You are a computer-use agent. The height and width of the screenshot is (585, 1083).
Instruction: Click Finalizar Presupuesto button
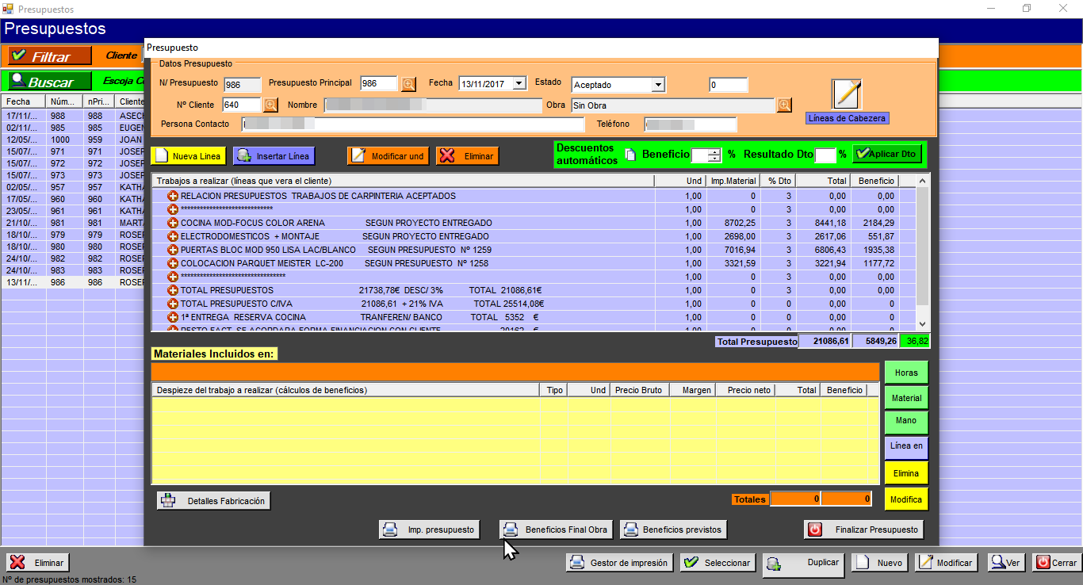(x=864, y=530)
